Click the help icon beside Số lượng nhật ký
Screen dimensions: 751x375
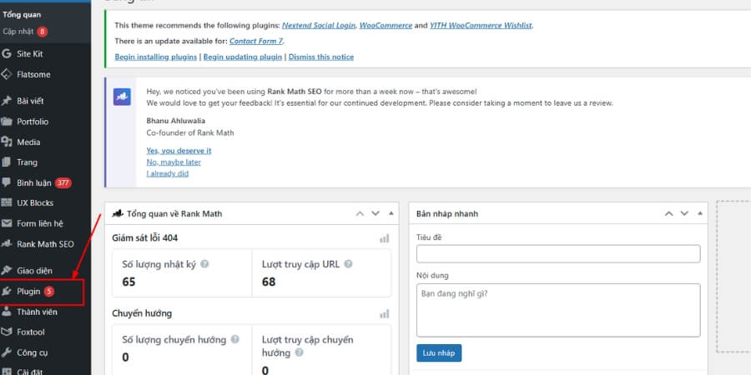204,264
